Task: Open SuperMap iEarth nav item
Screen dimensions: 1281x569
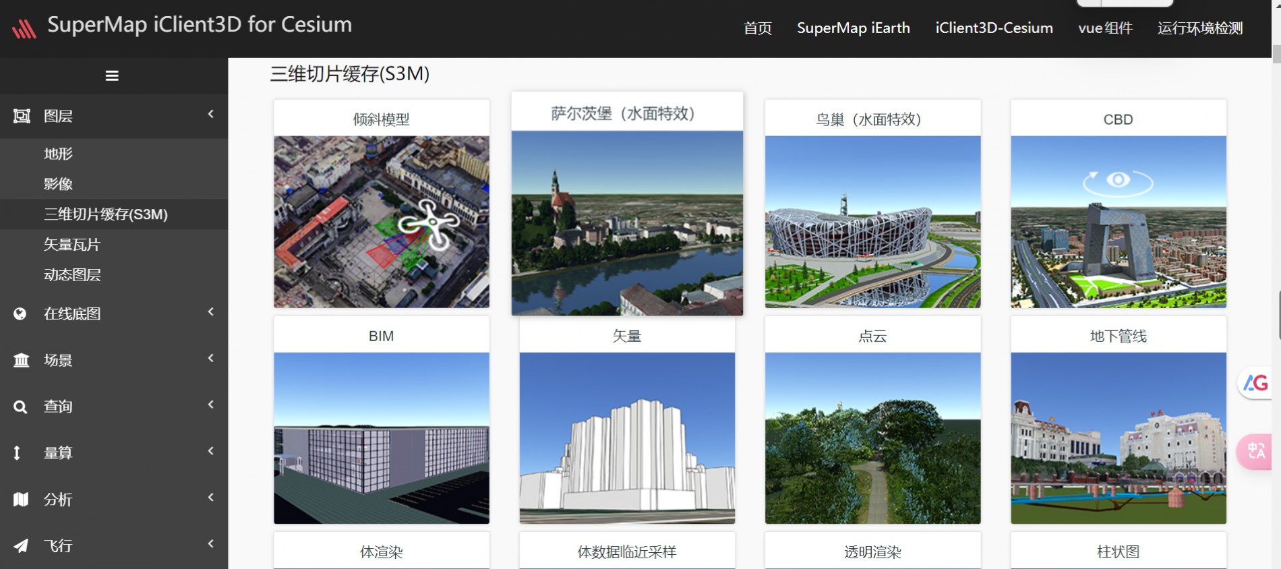Action: [854, 28]
